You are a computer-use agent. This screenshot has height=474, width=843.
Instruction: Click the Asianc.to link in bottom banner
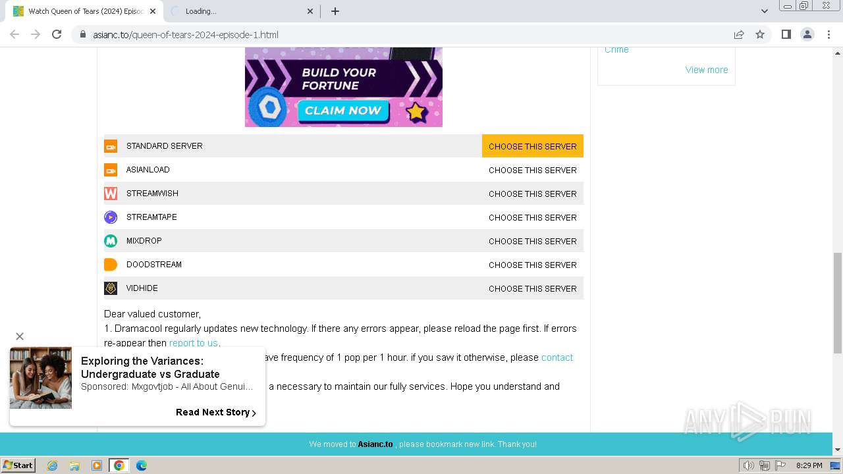coord(375,444)
